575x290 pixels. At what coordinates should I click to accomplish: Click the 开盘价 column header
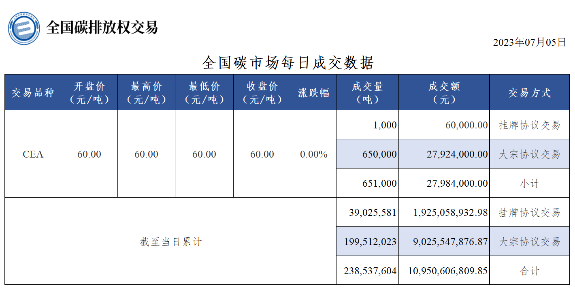tap(89, 92)
